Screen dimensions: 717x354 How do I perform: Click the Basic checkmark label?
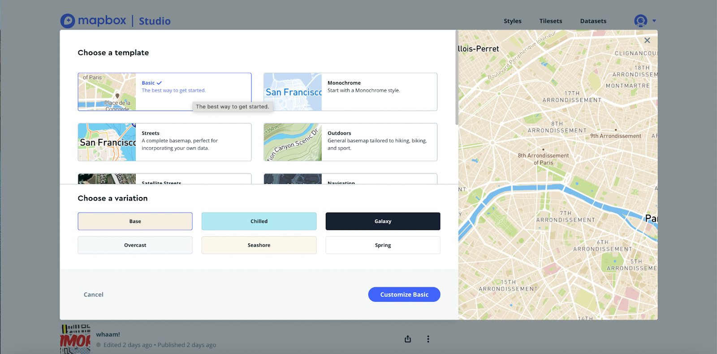[151, 83]
